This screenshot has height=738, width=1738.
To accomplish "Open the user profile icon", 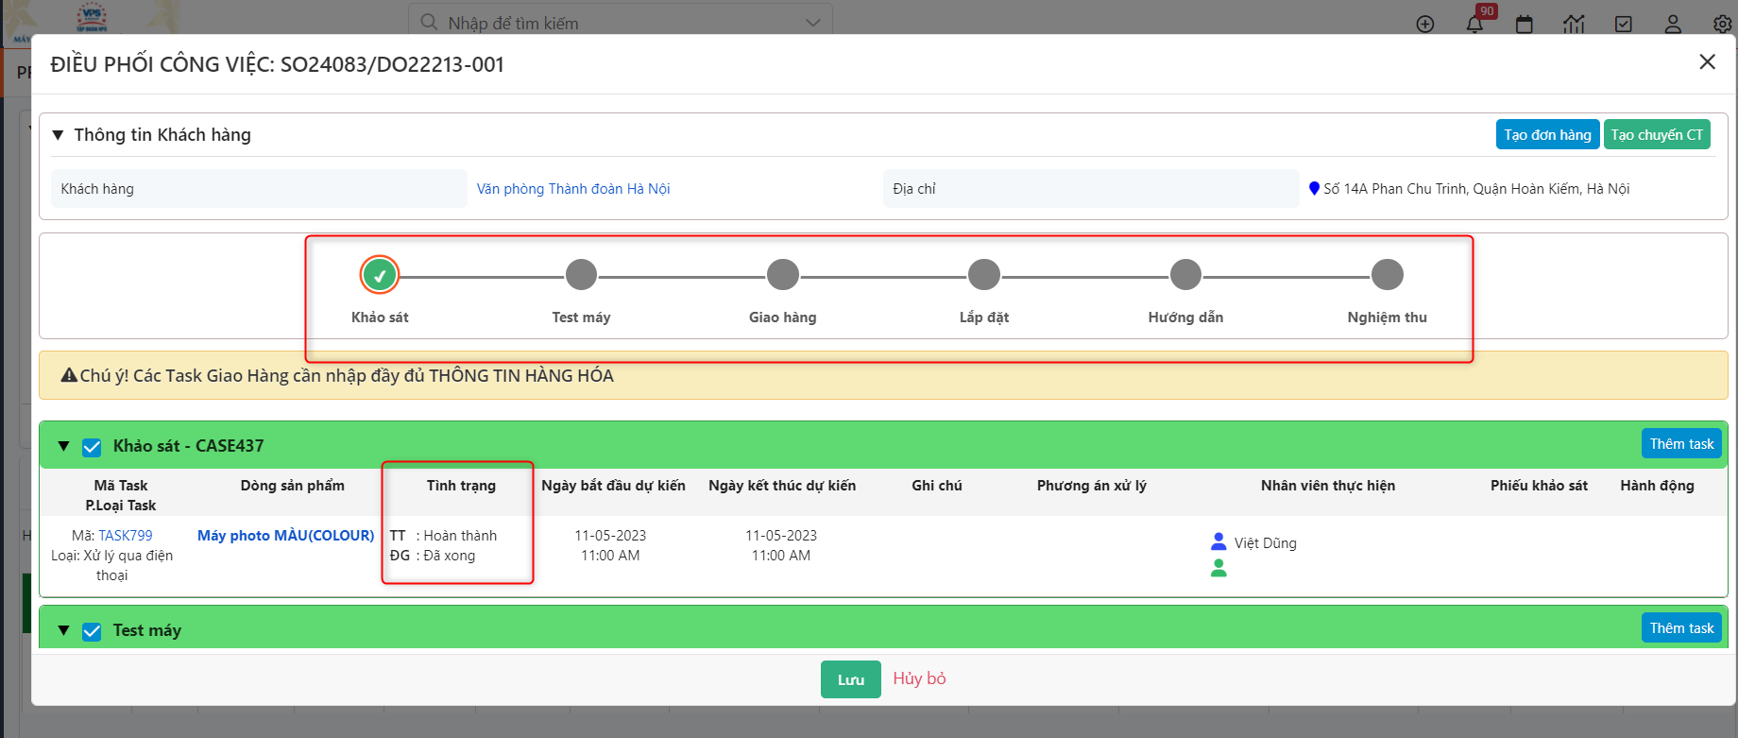I will 1673,24.
